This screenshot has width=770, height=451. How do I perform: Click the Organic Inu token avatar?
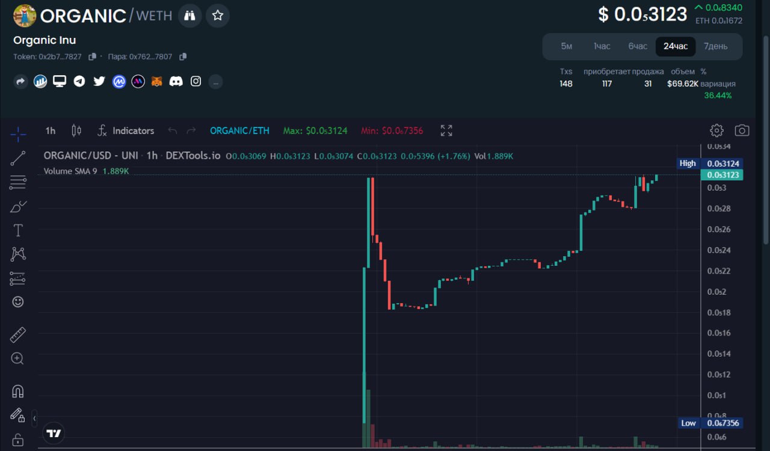pyautogui.click(x=25, y=16)
